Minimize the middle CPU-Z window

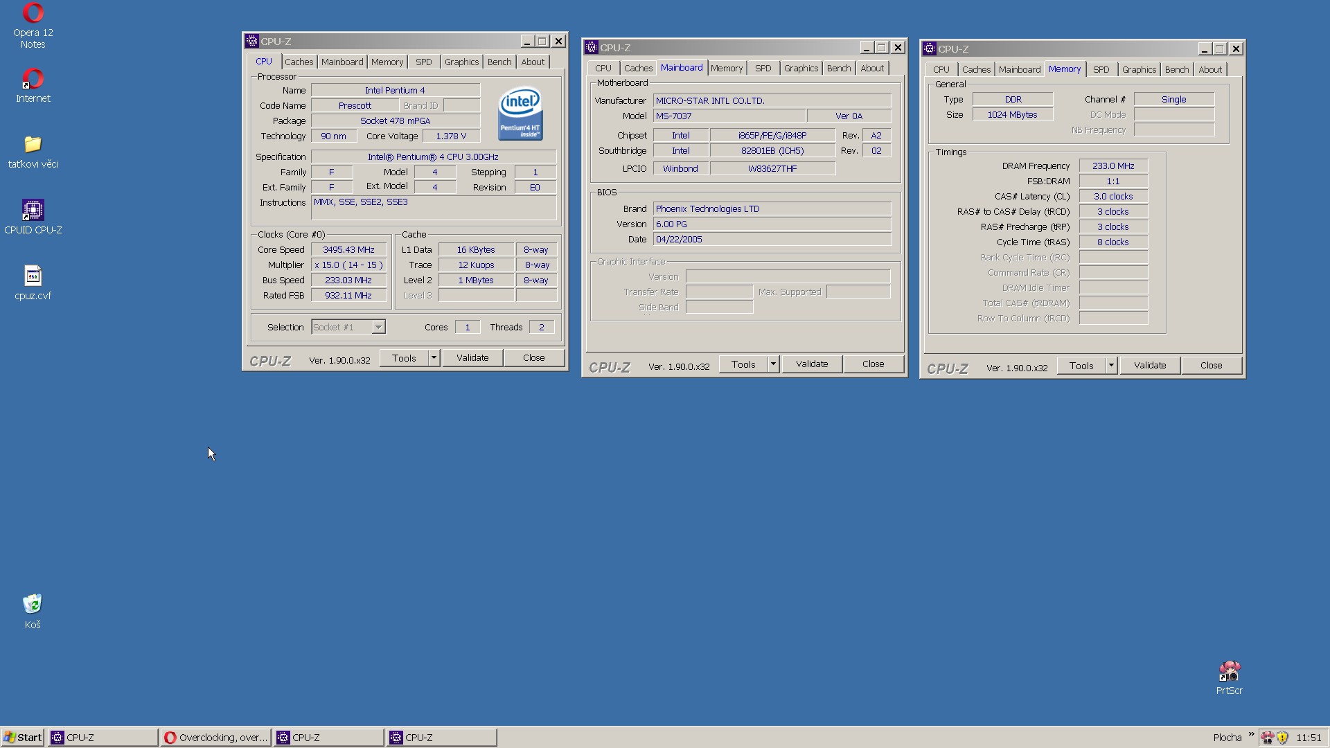(867, 48)
